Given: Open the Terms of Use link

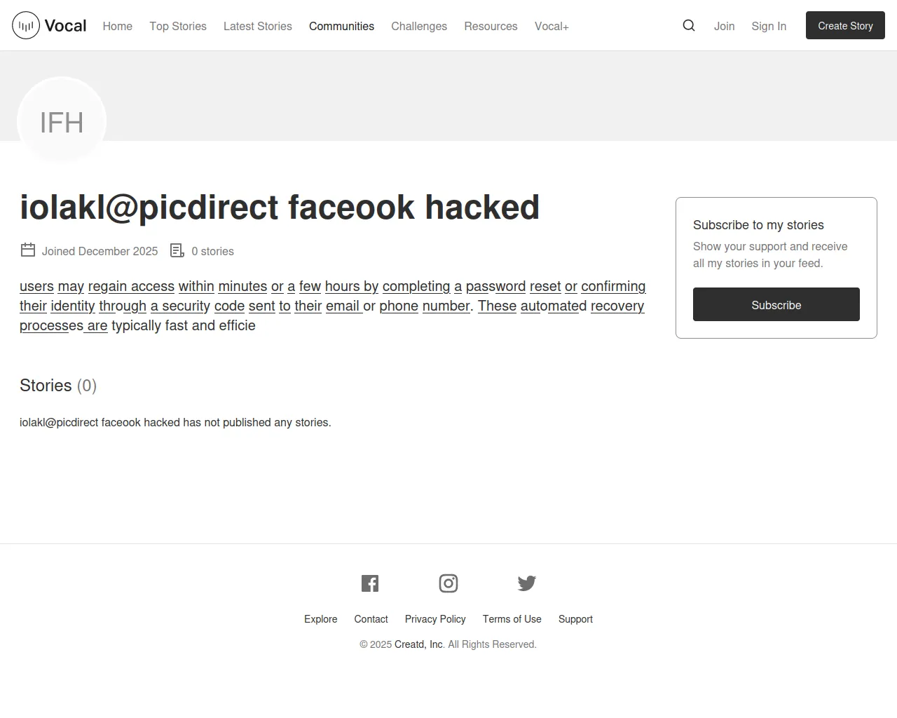Looking at the screenshot, I should (x=512, y=619).
